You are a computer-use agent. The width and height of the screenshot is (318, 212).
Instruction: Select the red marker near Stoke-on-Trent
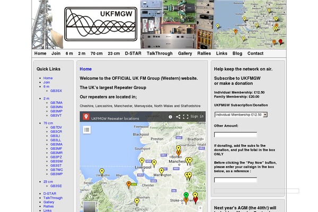tap(196, 200)
